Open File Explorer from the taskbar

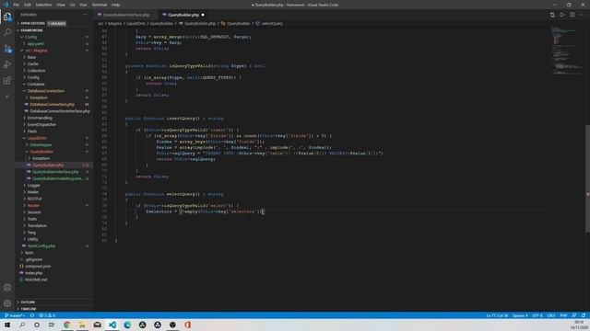pos(82,325)
